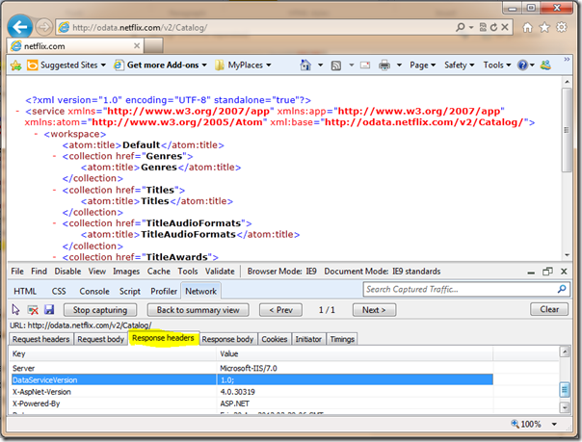Click the clear browser cache icon in dev tools
This screenshot has width=582, height=442.
click(33, 310)
